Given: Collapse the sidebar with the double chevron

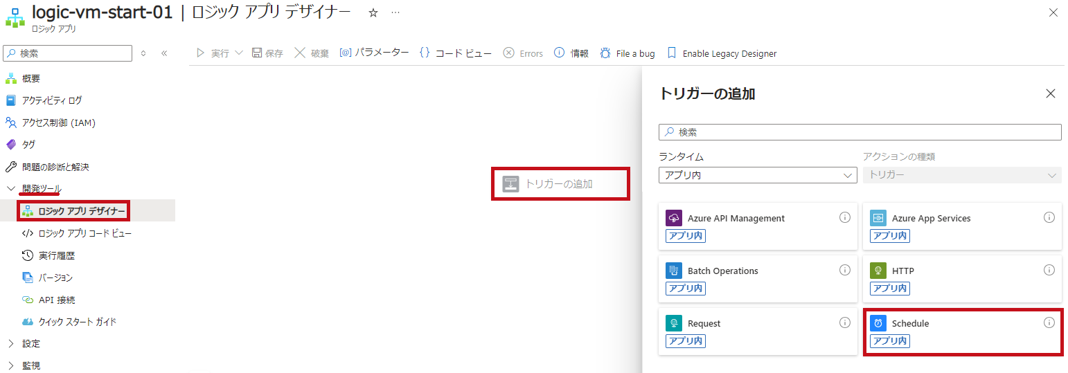Looking at the screenshot, I should [164, 53].
